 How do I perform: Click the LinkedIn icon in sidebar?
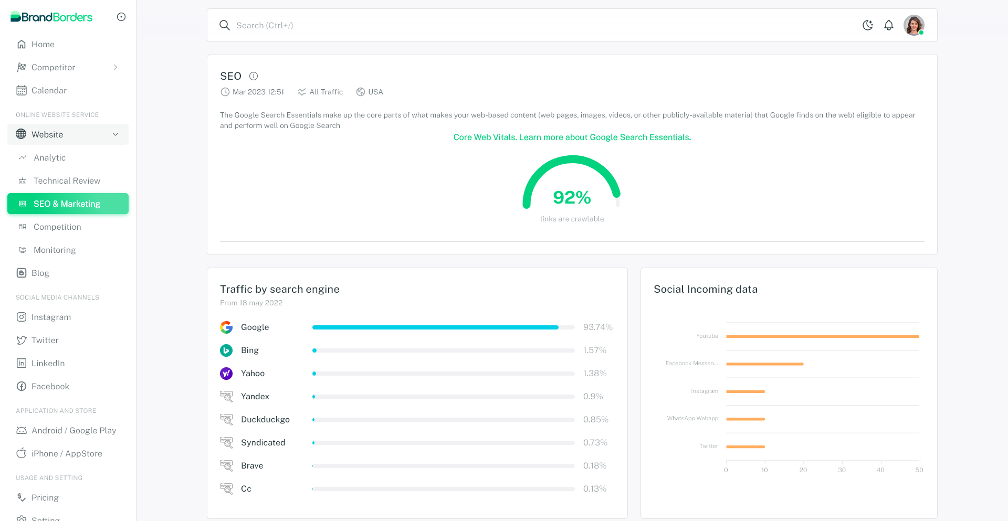point(22,363)
